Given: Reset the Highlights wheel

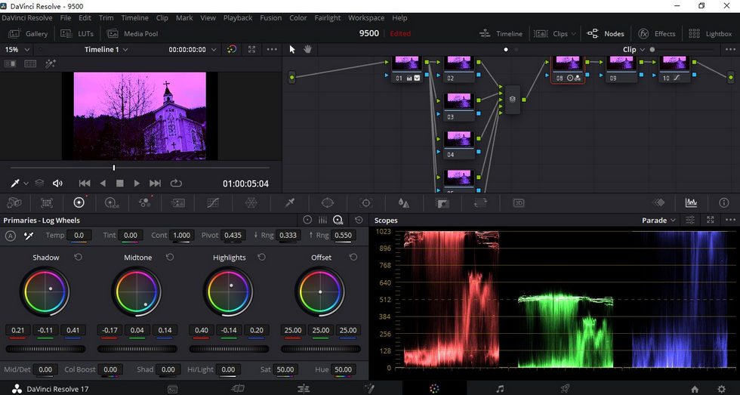Looking at the screenshot, I should (x=261, y=258).
